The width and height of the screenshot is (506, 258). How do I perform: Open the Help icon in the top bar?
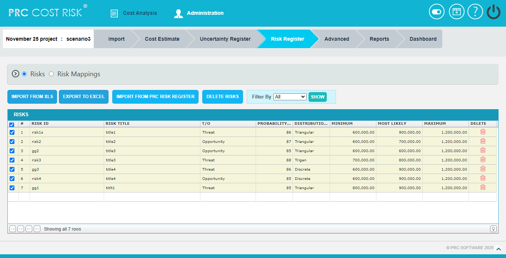point(475,11)
